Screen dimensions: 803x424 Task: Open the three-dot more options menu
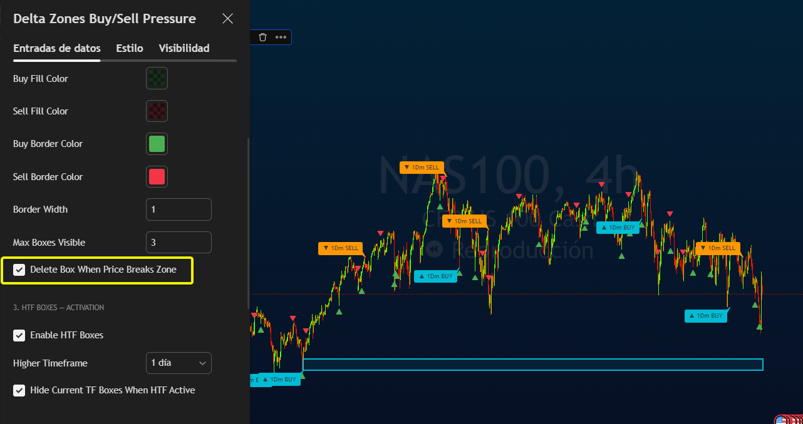pyautogui.click(x=281, y=38)
